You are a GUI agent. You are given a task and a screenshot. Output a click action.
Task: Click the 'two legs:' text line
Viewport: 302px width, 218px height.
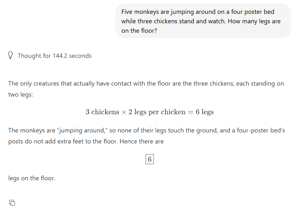[20, 95]
